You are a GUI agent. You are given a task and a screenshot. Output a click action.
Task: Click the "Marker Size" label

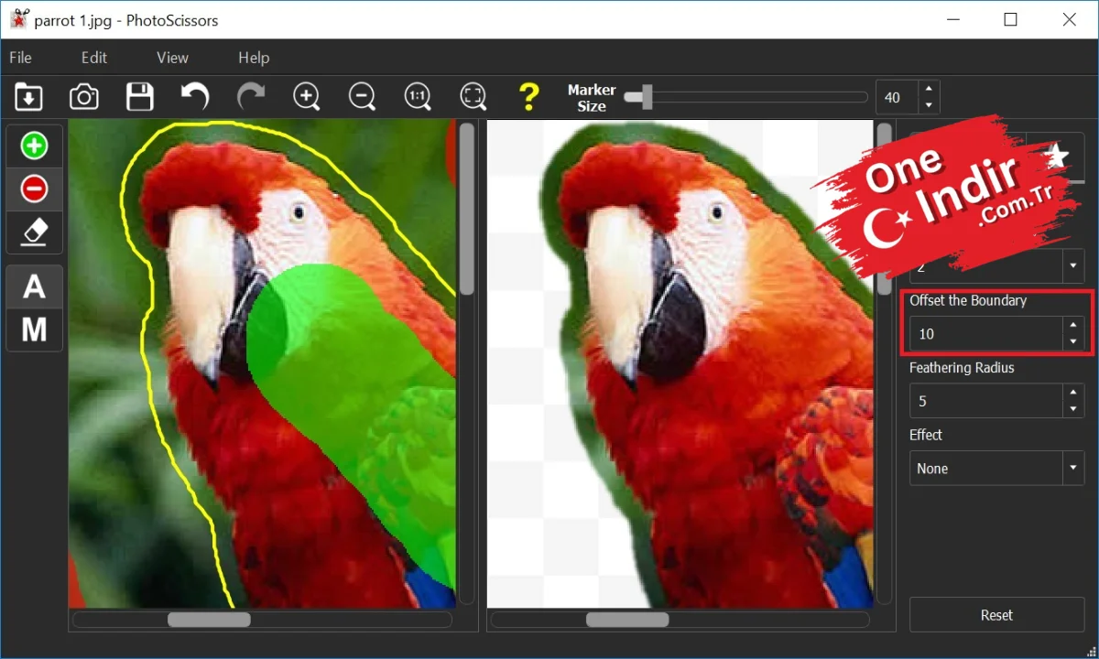pyautogui.click(x=592, y=98)
